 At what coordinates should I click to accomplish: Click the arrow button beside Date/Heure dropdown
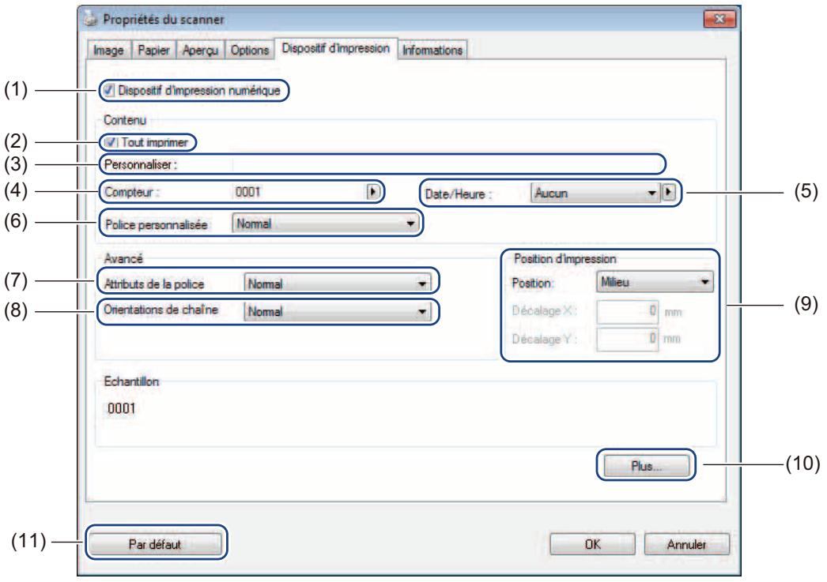[668, 193]
